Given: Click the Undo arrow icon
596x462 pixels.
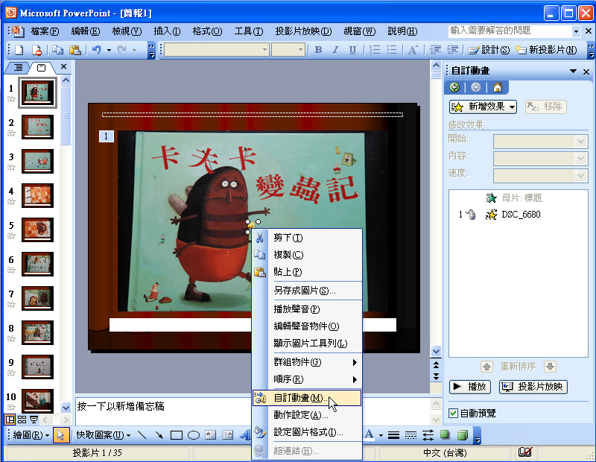Looking at the screenshot, I should (x=97, y=50).
